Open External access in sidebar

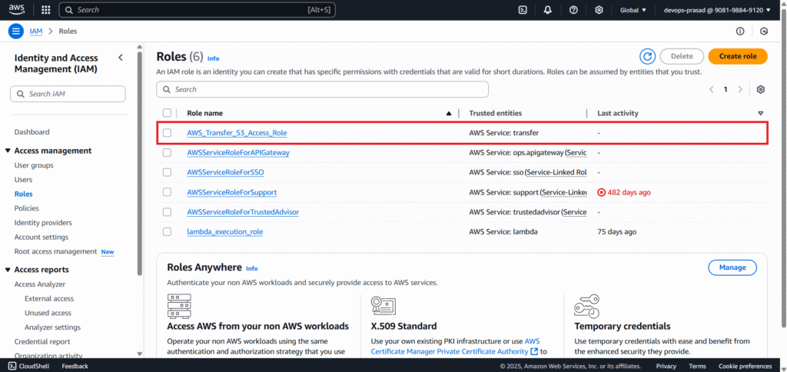click(x=49, y=298)
